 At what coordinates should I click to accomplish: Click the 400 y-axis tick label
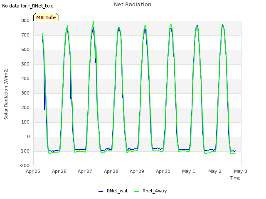click(x=25, y=79)
